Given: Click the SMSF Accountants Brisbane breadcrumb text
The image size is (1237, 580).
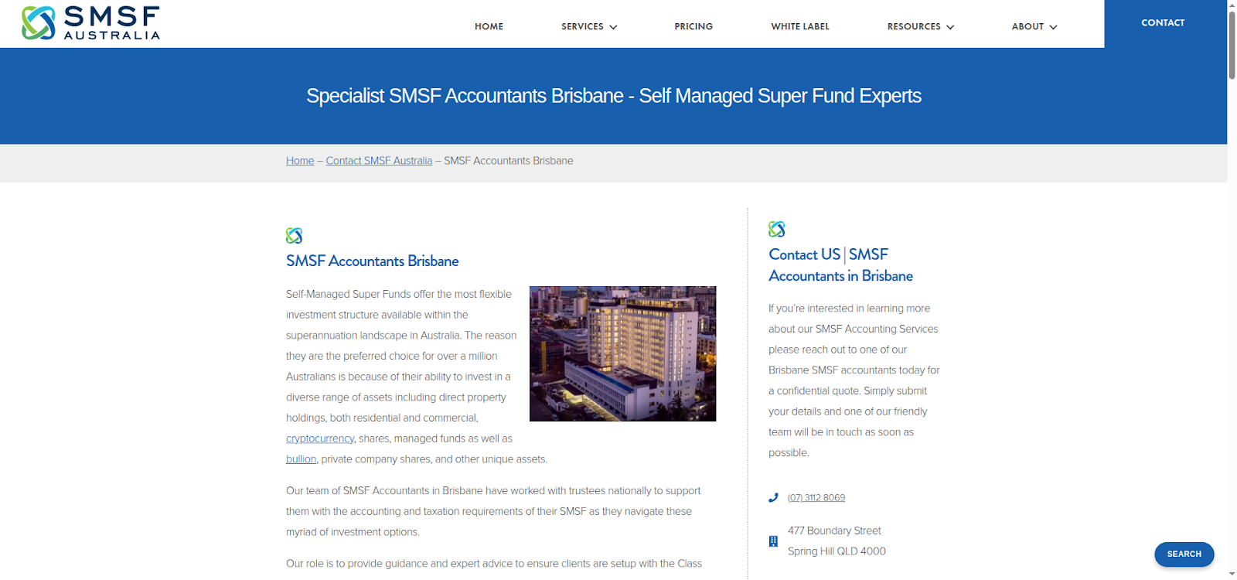Looking at the screenshot, I should pyautogui.click(x=509, y=161).
